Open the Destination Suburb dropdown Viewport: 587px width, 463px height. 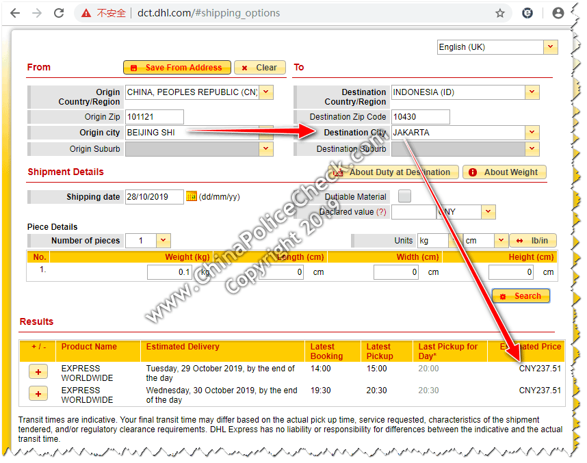click(532, 149)
